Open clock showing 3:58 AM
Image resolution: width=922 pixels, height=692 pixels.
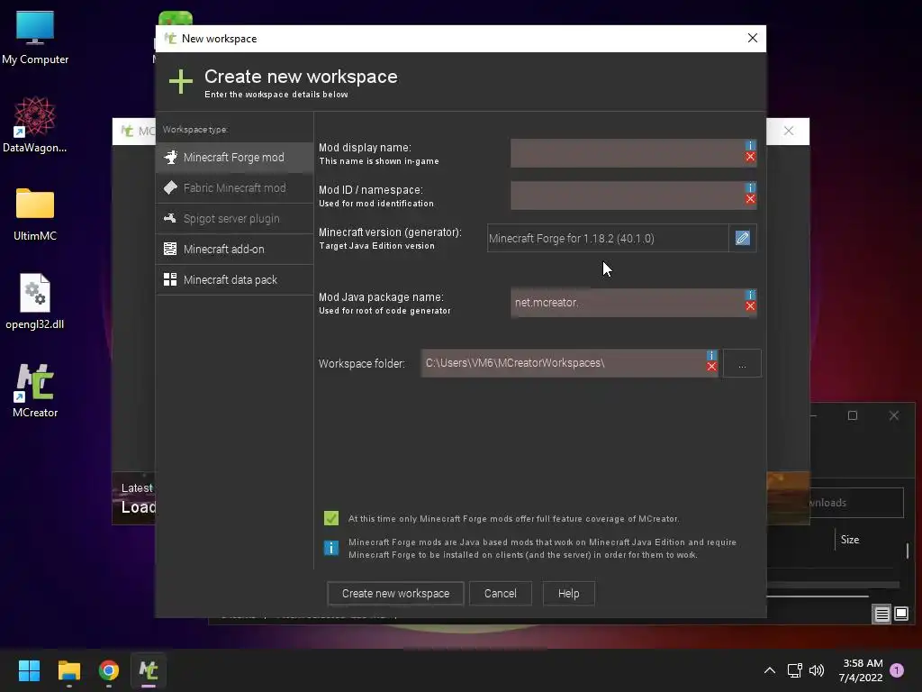[x=860, y=670]
